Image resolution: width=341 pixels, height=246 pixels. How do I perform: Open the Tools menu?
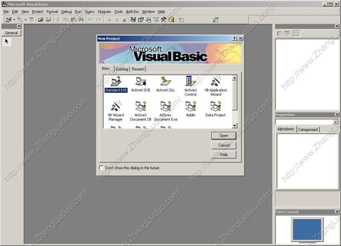pos(119,12)
